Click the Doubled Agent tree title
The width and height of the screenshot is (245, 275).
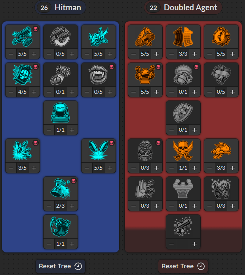point(190,8)
